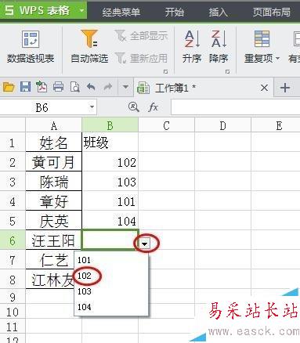This screenshot has height=343, width=300.
Task: Open the sort group dialog launcher
Action: point(227,71)
